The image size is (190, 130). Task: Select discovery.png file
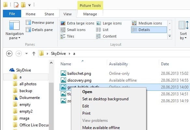tap(79, 80)
